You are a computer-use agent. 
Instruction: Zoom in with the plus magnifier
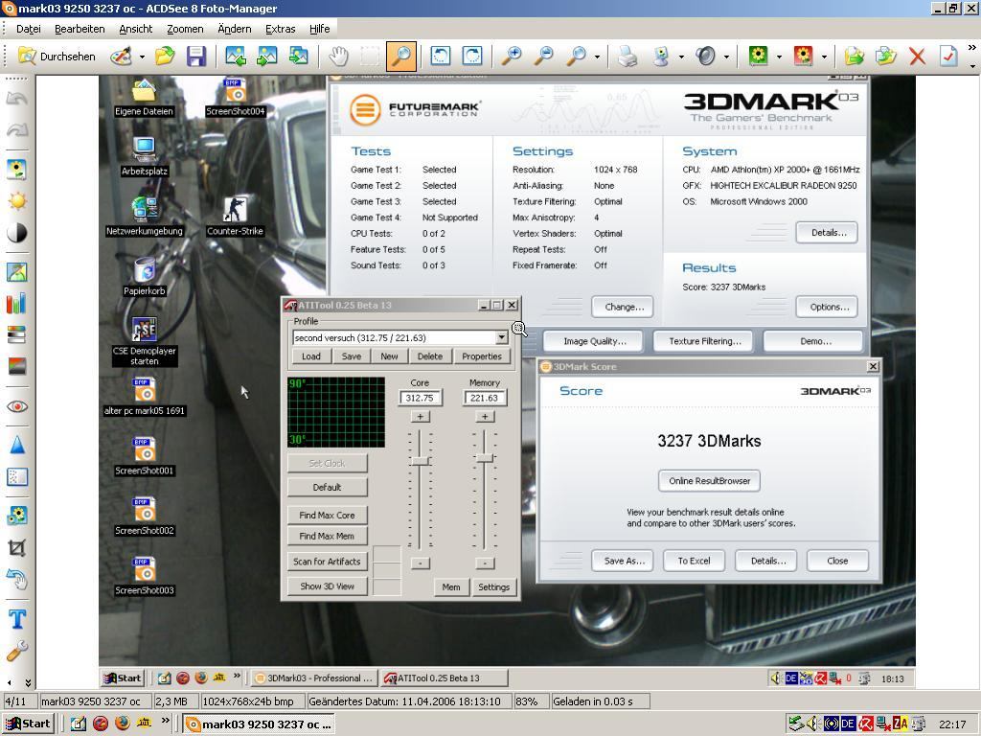pos(512,57)
